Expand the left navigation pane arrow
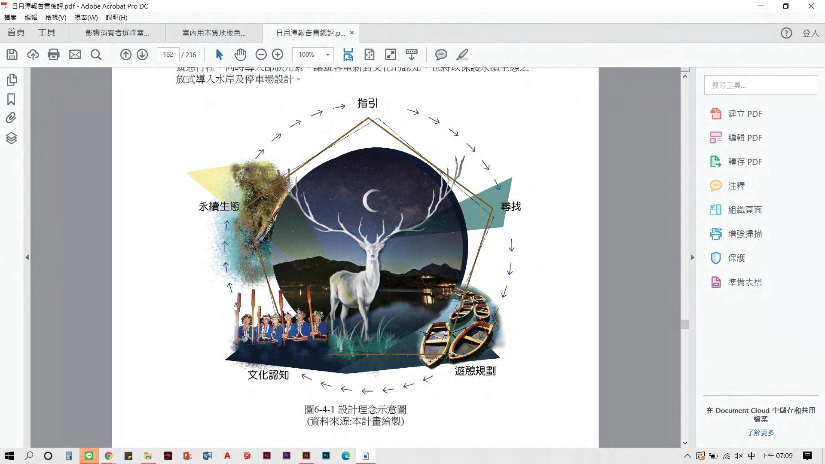This screenshot has width=825, height=464. pyautogui.click(x=27, y=257)
